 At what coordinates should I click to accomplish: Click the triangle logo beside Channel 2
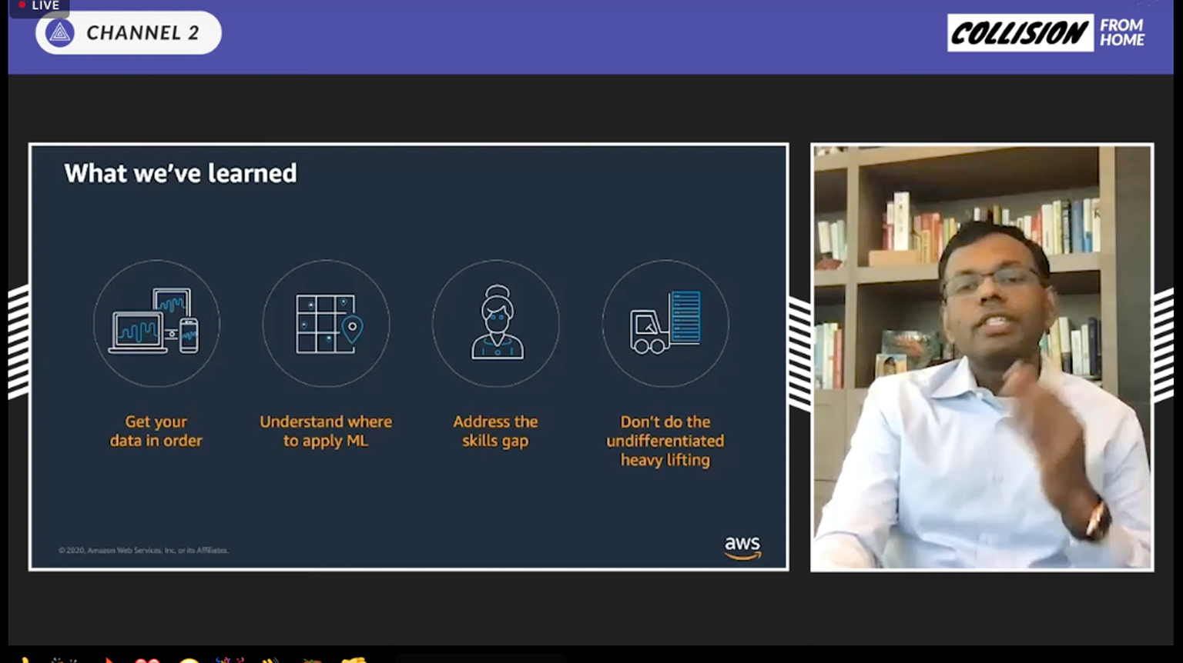coord(60,33)
